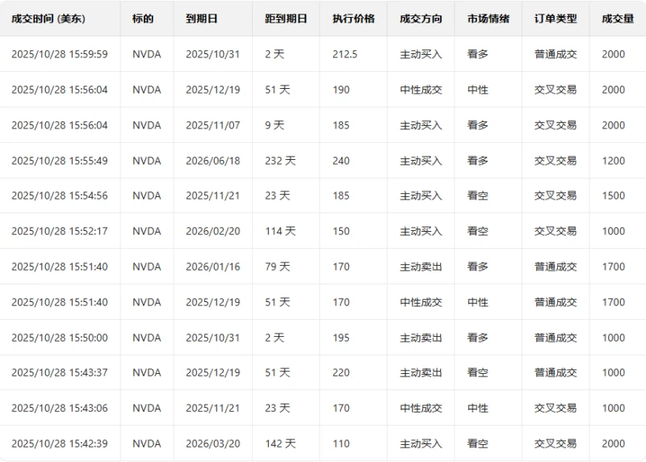Screen dimensions: 646x462
Task: Click the 订单类型 column header
Action: coord(555,19)
